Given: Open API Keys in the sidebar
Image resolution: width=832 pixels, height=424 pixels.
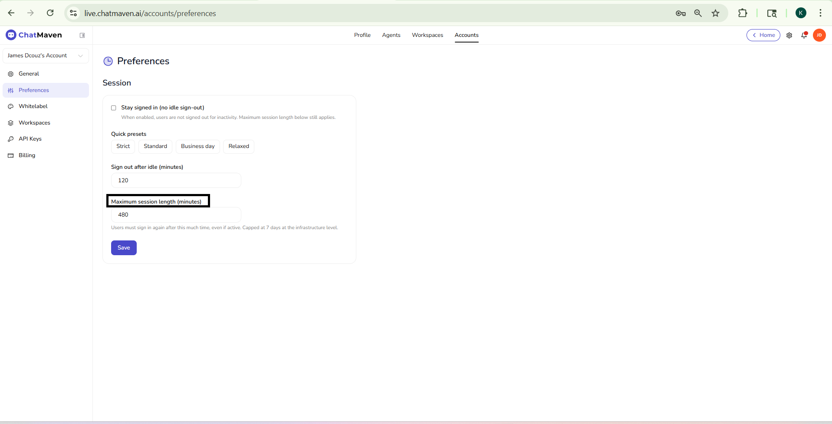Looking at the screenshot, I should pos(30,139).
